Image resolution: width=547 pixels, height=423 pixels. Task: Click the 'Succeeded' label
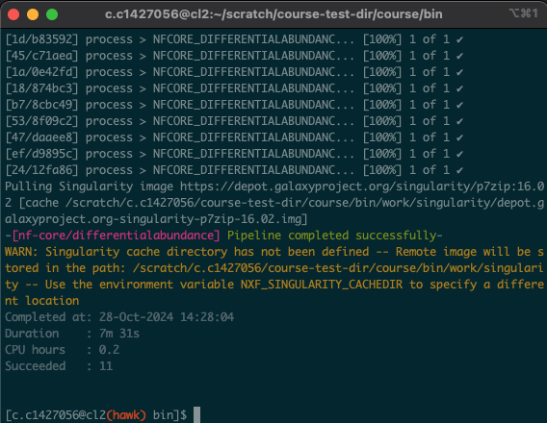pyautogui.click(x=36, y=366)
